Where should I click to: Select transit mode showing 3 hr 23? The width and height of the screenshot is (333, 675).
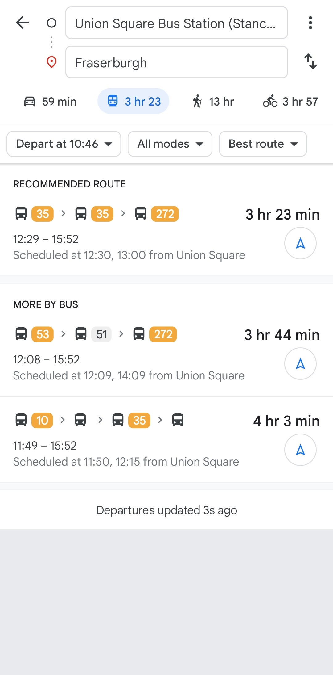tap(133, 101)
